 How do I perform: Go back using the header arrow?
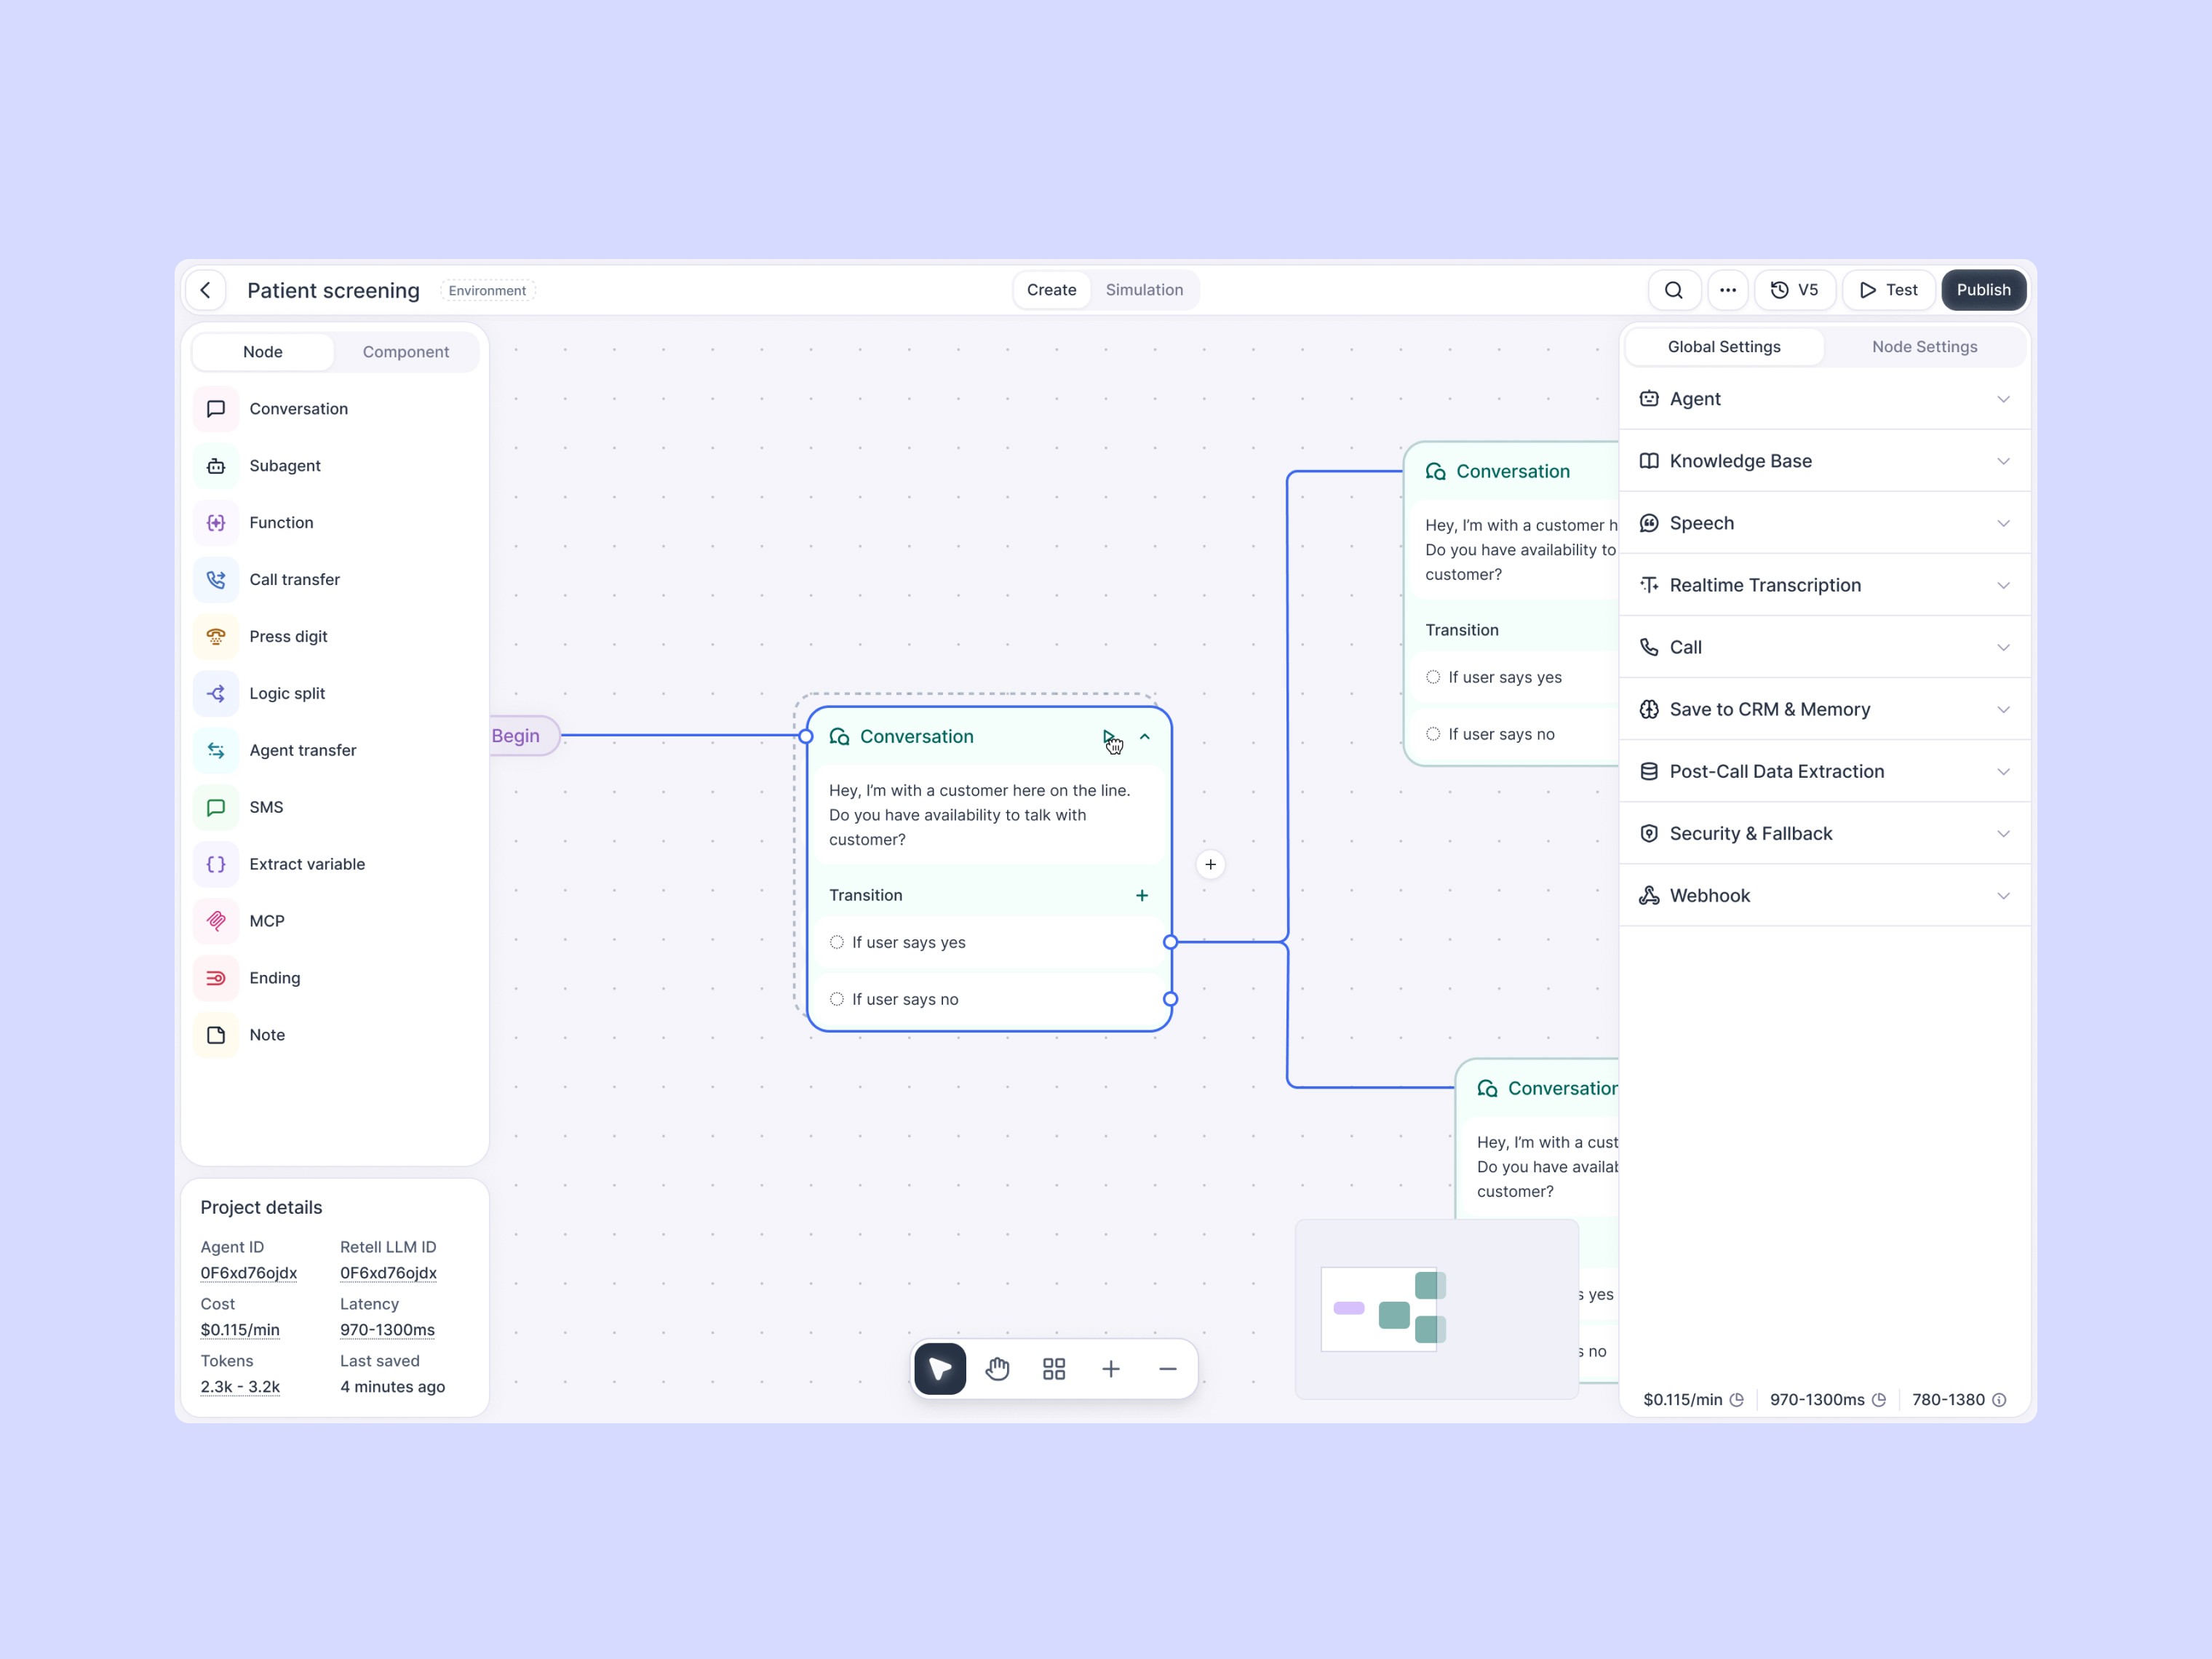pos(206,291)
